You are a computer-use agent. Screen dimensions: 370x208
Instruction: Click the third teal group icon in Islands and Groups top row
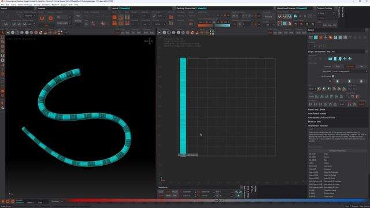(x=290, y=17)
